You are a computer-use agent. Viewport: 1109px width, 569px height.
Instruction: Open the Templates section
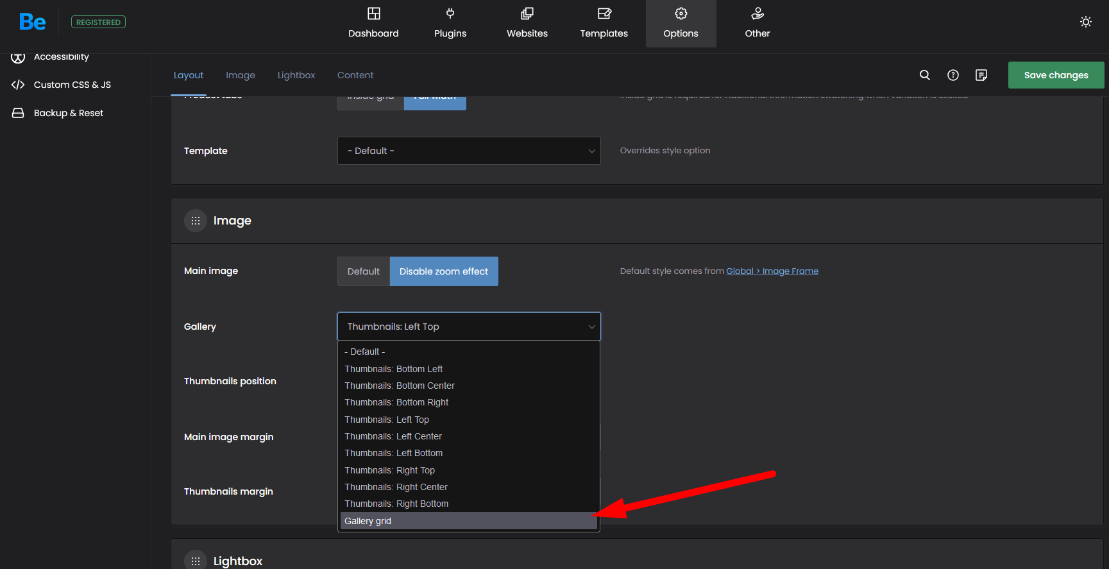click(604, 24)
